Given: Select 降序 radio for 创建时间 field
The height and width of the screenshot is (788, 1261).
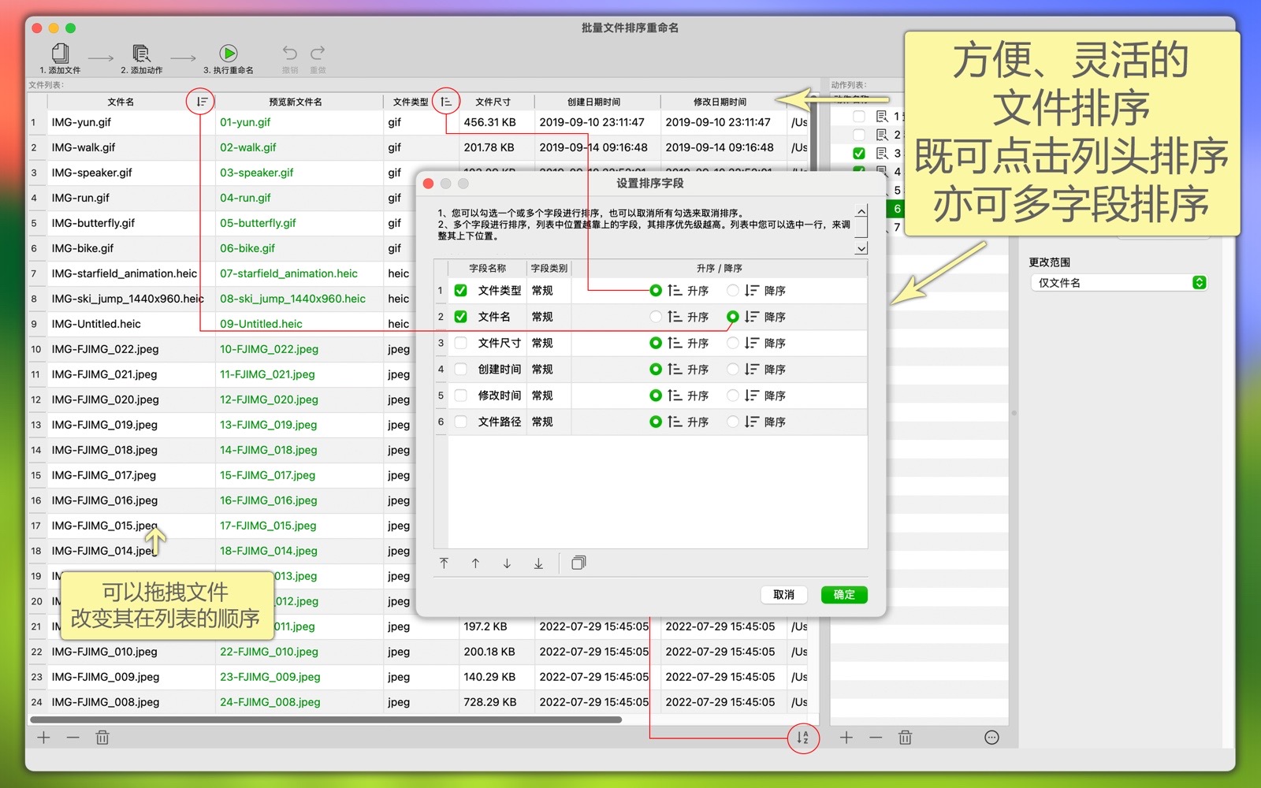Looking at the screenshot, I should tap(733, 370).
